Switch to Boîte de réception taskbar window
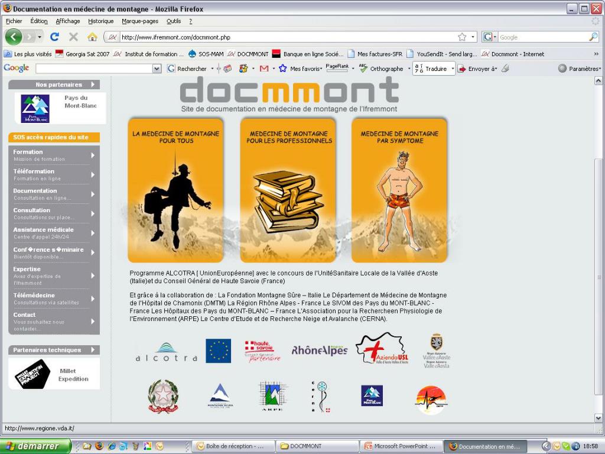Viewport: 605px width, 454px height. 233,446
